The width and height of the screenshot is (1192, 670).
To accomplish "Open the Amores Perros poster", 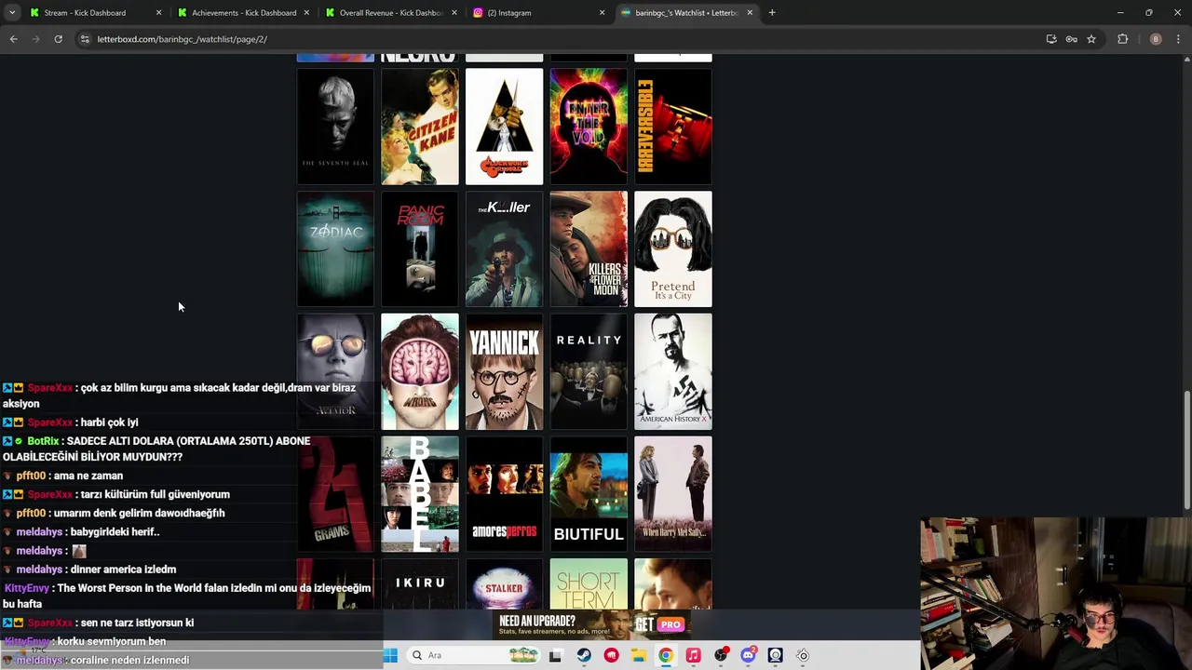I will tap(504, 495).
